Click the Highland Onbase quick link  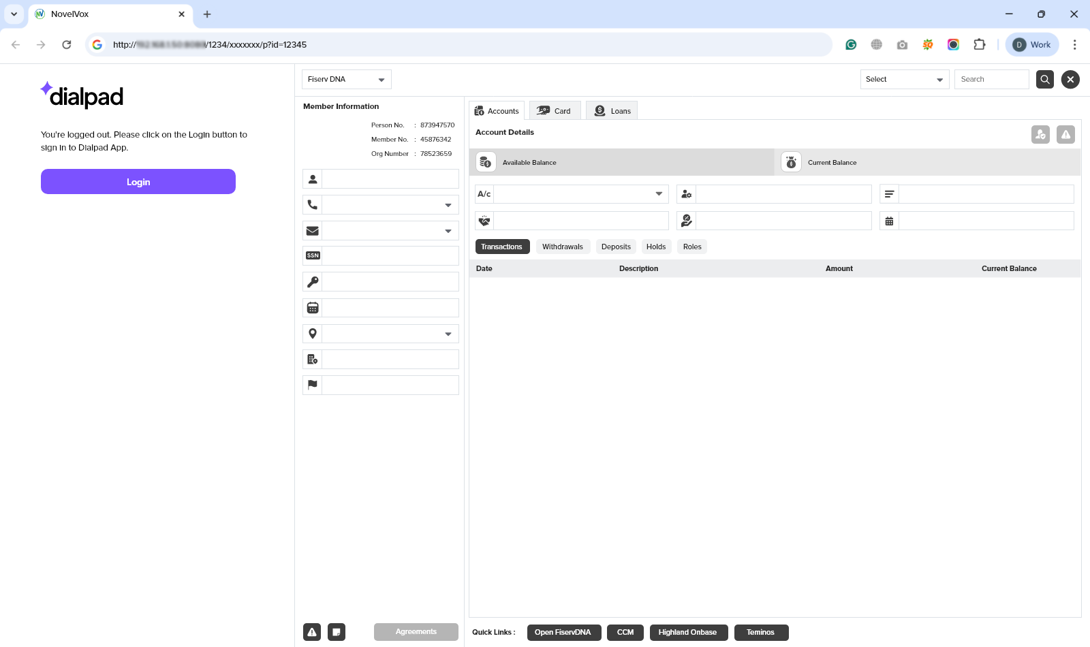[x=688, y=633]
